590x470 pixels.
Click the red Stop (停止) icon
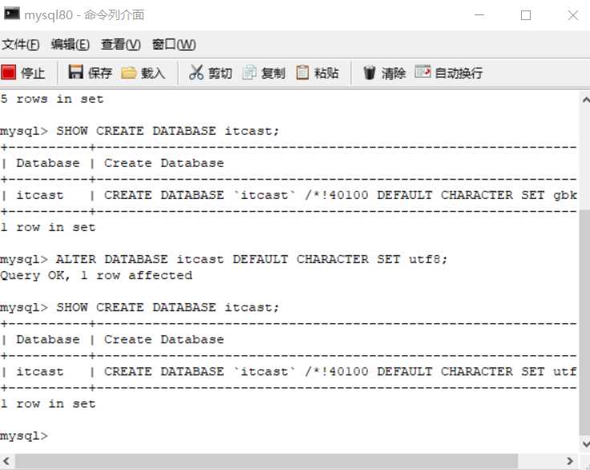(x=8, y=72)
